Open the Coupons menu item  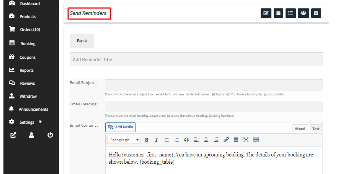[x=28, y=57]
